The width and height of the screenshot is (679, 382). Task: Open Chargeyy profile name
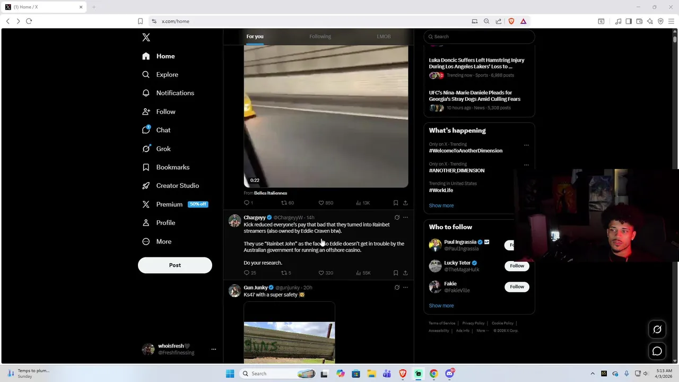pyautogui.click(x=255, y=218)
